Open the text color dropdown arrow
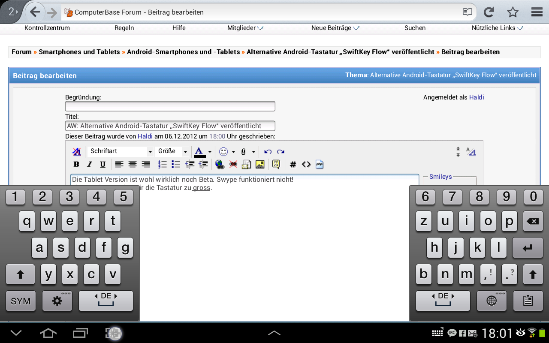 [210, 152]
